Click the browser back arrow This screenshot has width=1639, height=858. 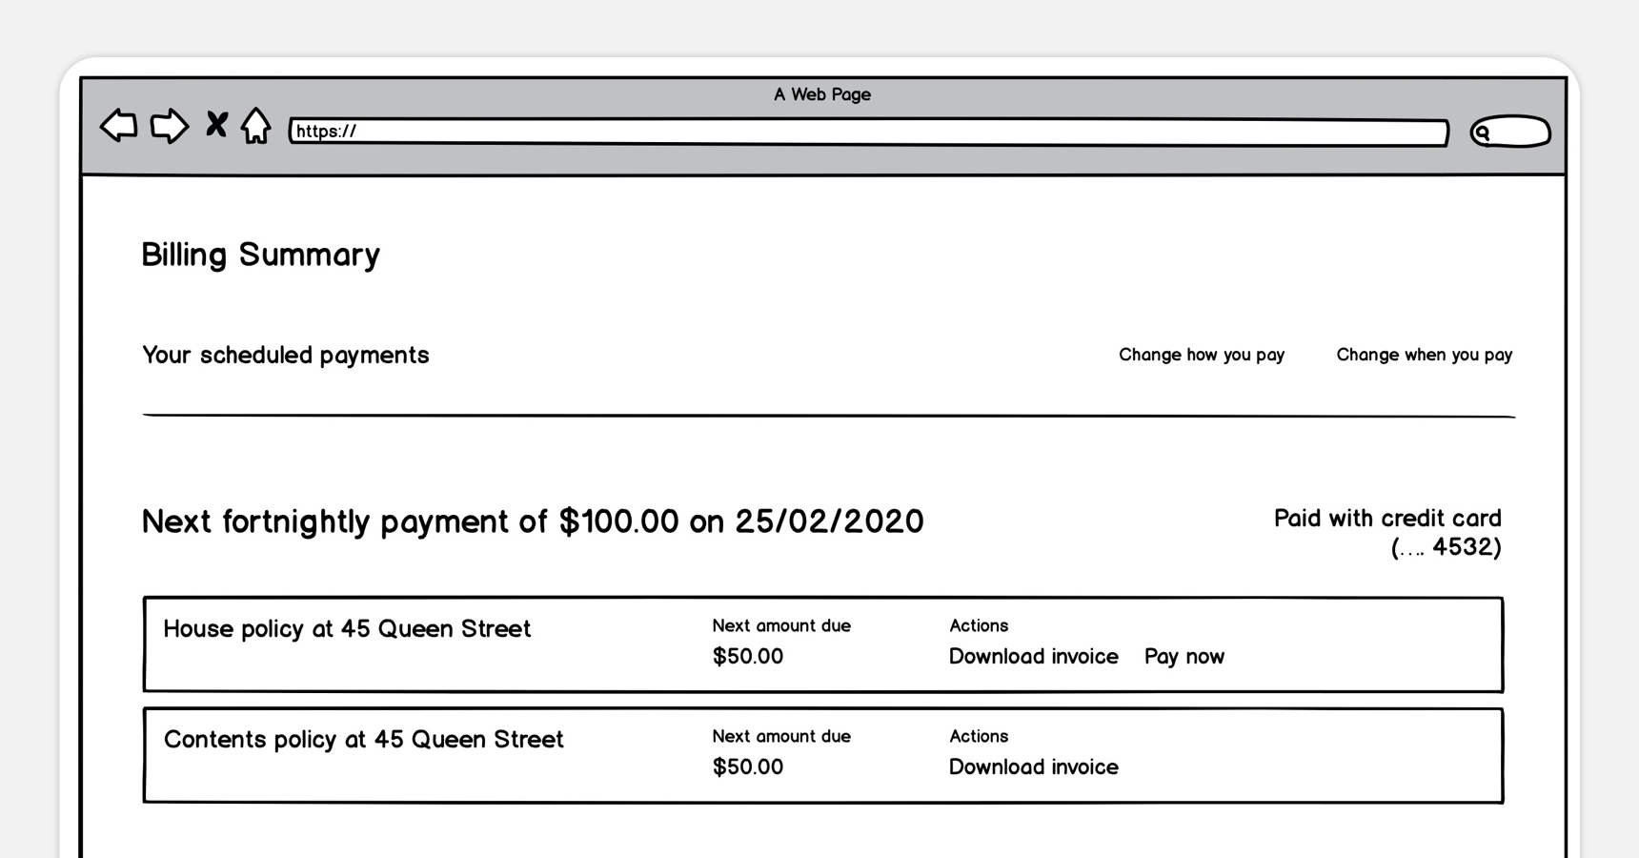tap(119, 126)
